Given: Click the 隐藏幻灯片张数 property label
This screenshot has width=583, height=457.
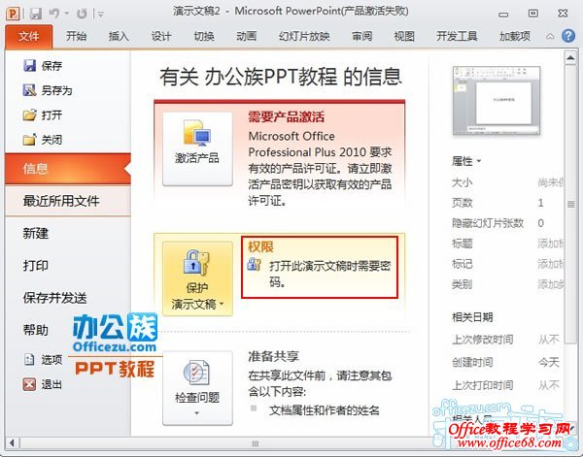Looking at the screenshot, I should point(488,223).
